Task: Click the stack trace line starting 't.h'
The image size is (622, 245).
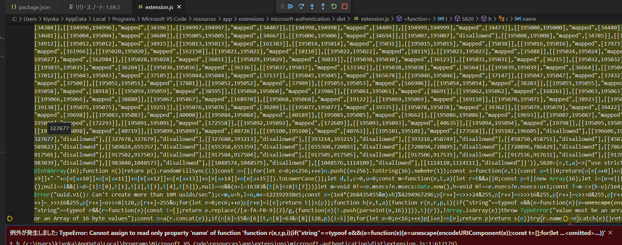Action: point(234,242)
